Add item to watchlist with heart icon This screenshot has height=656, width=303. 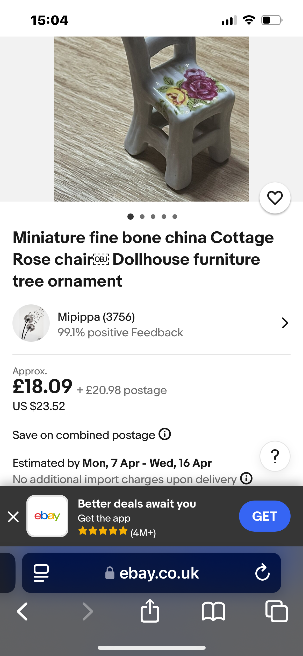[275, 198]
